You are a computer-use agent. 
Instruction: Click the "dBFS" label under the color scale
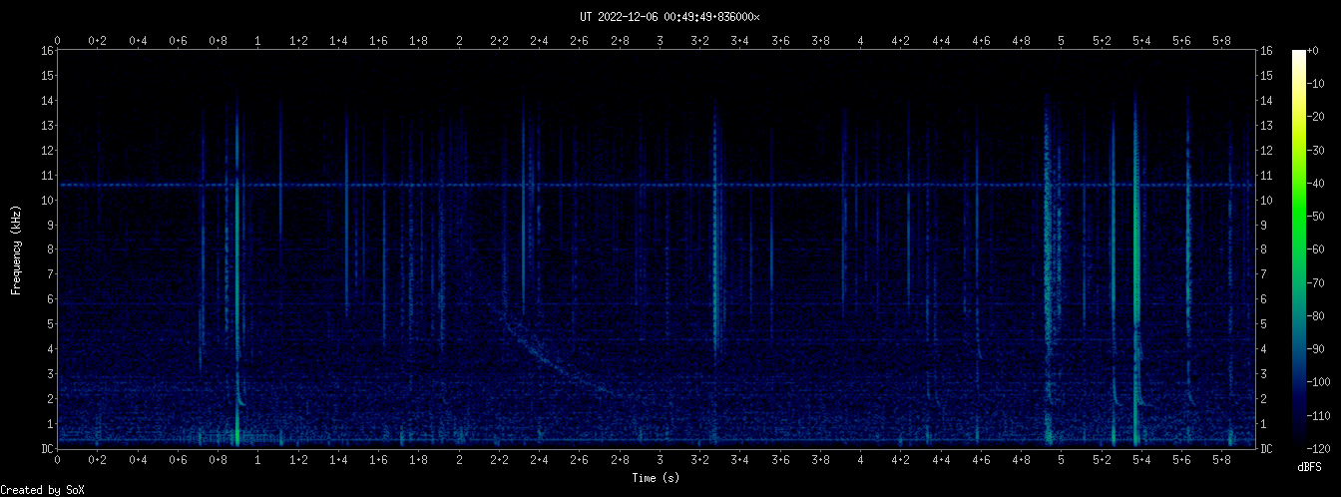coord(1308,467)
